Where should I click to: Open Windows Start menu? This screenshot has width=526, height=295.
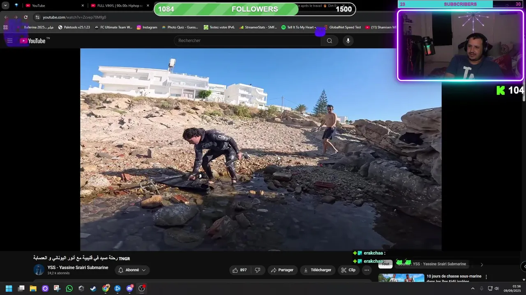pyautogui.click(x=9, y=288)
